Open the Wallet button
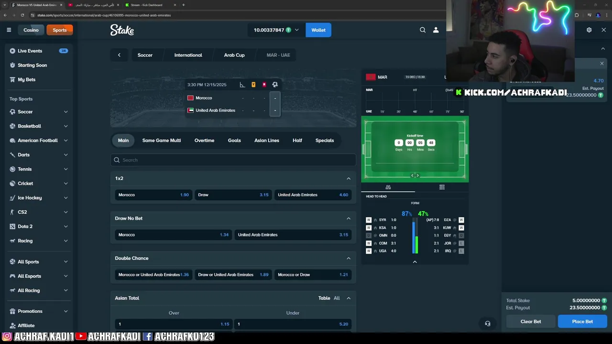This screenshot has width=612, height=344. pos(318,30)
